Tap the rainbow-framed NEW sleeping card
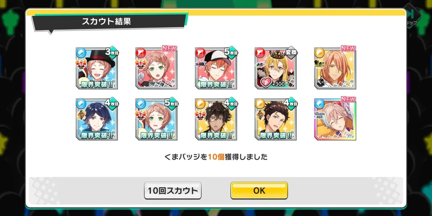Screen dimensions: 432x216 (335, 119)
